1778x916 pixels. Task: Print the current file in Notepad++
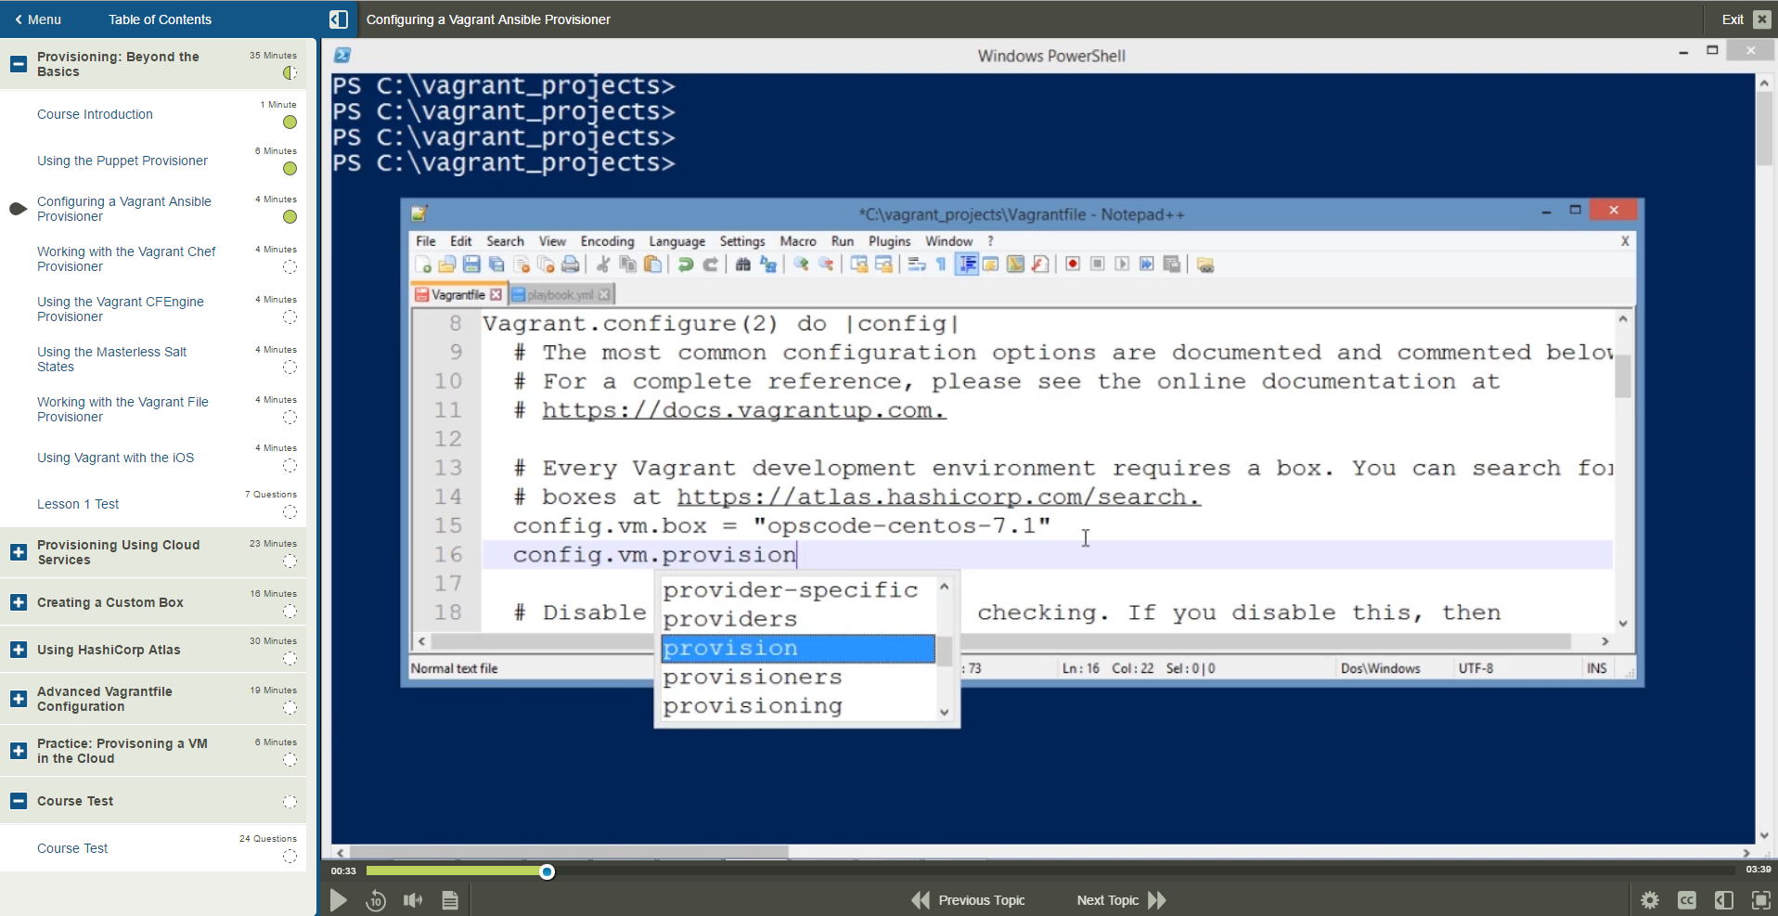click(x=569, y=264)
